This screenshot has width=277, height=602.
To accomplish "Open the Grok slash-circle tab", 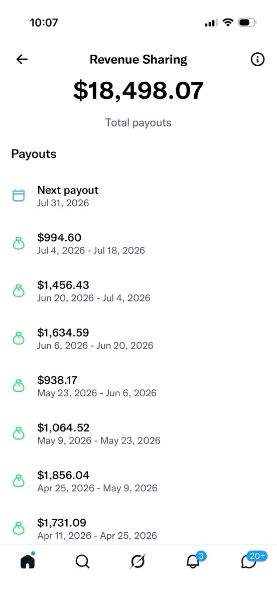I will click(137, 562).
